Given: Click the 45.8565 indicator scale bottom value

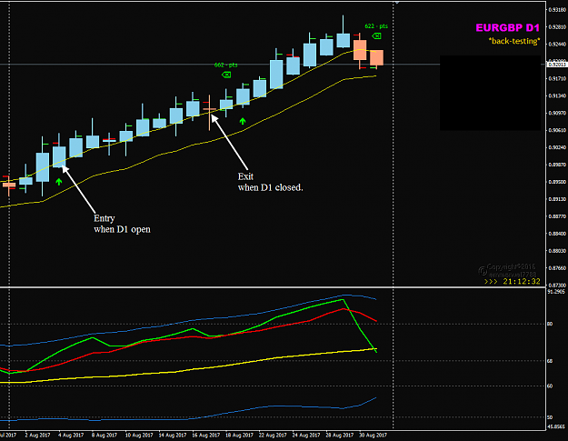Looking at the screenshot, I should [x=556, y=426].
